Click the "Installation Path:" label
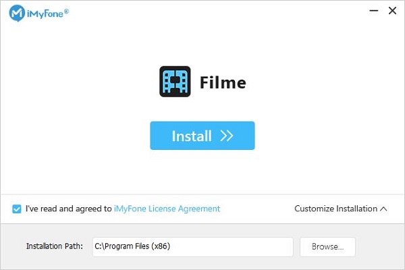 [x=54, y=247]
